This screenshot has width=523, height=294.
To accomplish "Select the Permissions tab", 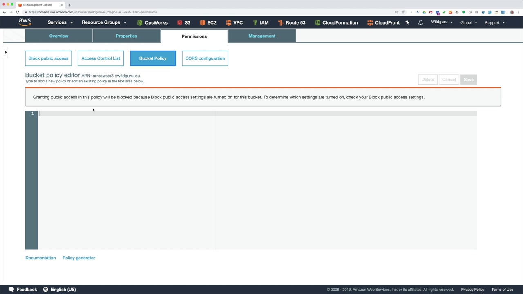I will click(x=194, y=36).
